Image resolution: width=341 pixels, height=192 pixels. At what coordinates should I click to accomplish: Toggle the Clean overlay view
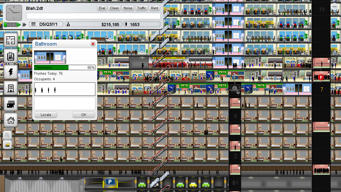coord(114,8)
